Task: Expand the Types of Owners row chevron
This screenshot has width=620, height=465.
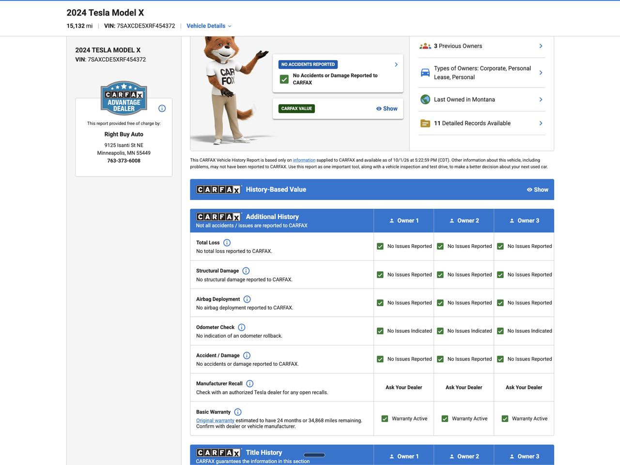Action: tap(541, 73)
